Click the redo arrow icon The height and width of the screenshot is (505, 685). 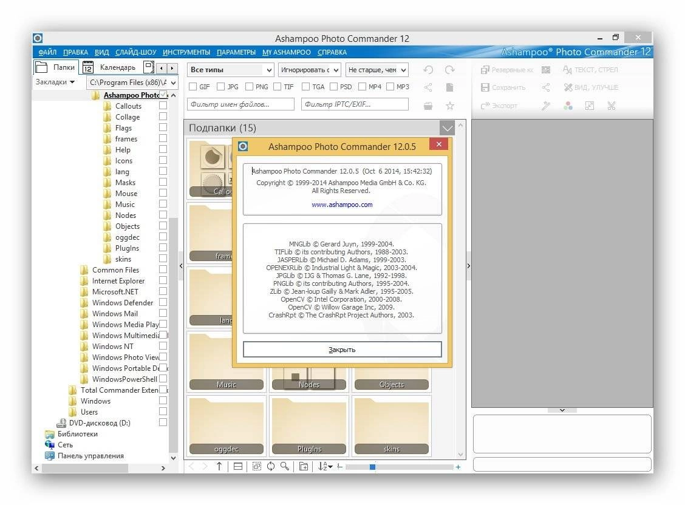pyautogui.click(x=449, y=70)
